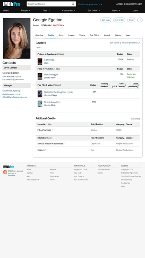Open the People dropdown menu

coord(26,11)
